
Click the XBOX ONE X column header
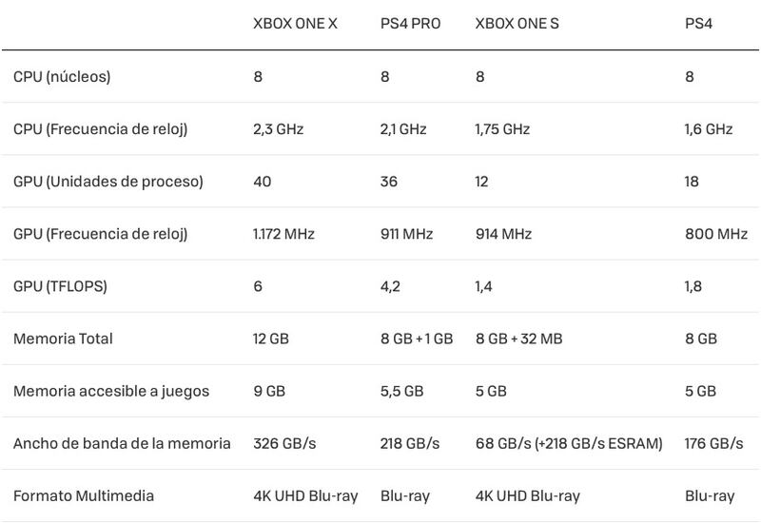[x=295, y=24]
